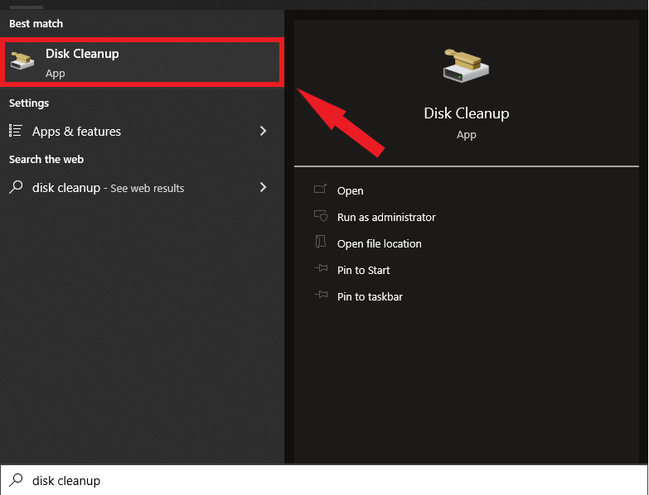The image size is (649, 495).
Task: Select Pin to Start
Action: click(x=363, y=270)
